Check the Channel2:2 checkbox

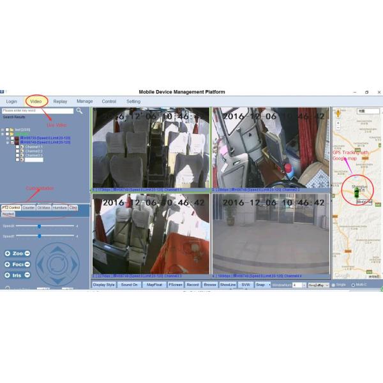click(x=17, y=150)
